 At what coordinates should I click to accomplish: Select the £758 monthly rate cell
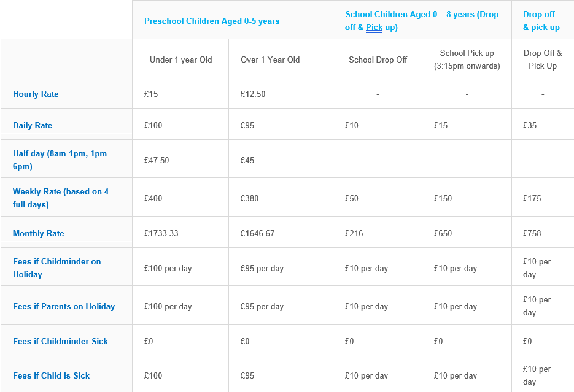(x=532, y=234)
